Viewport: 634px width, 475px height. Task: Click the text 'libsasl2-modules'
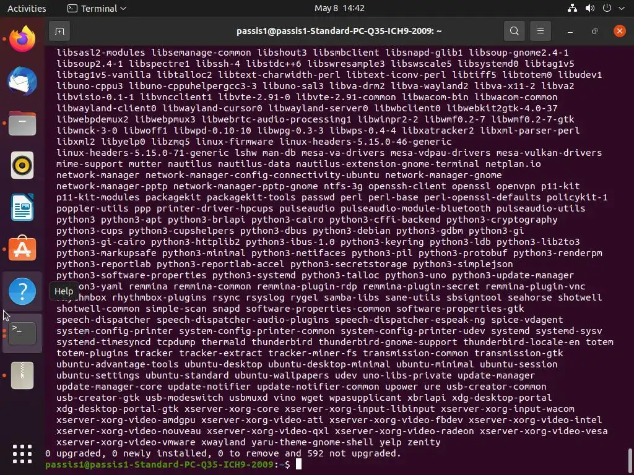pyautogui.click(x=101, y=53)
